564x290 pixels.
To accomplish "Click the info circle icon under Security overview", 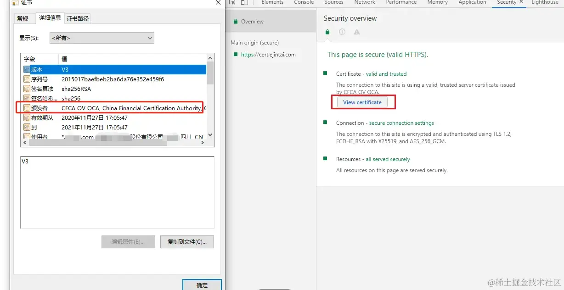I will tap(342, 32).
